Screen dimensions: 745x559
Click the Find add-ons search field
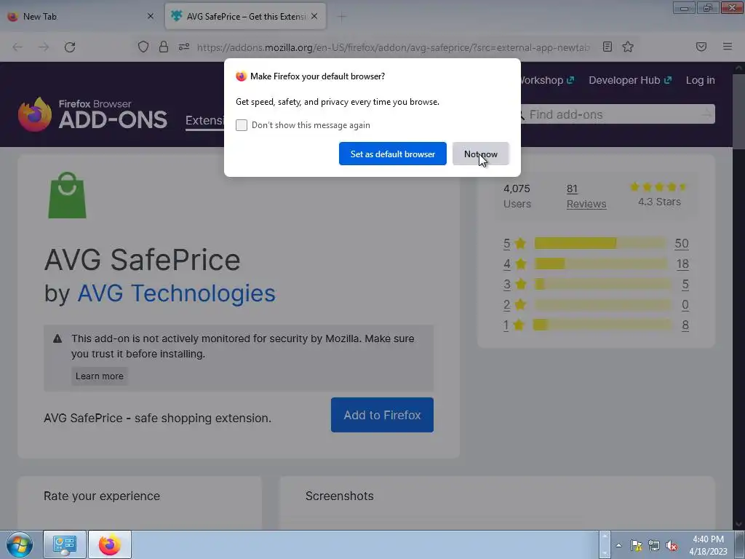(613, 114)
